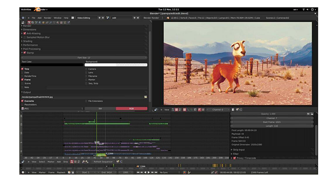Viewport: 324px width, 183px height.
Task: Enable the Camera stamp checkbox
Action: tap(87, 69)
